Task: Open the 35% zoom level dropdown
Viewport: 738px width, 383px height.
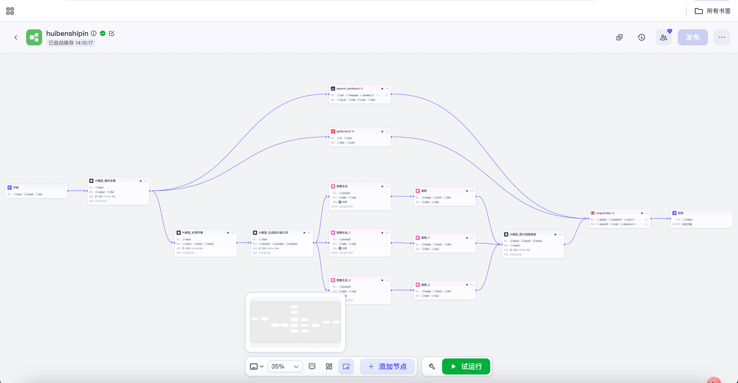Action: (285, 366)
